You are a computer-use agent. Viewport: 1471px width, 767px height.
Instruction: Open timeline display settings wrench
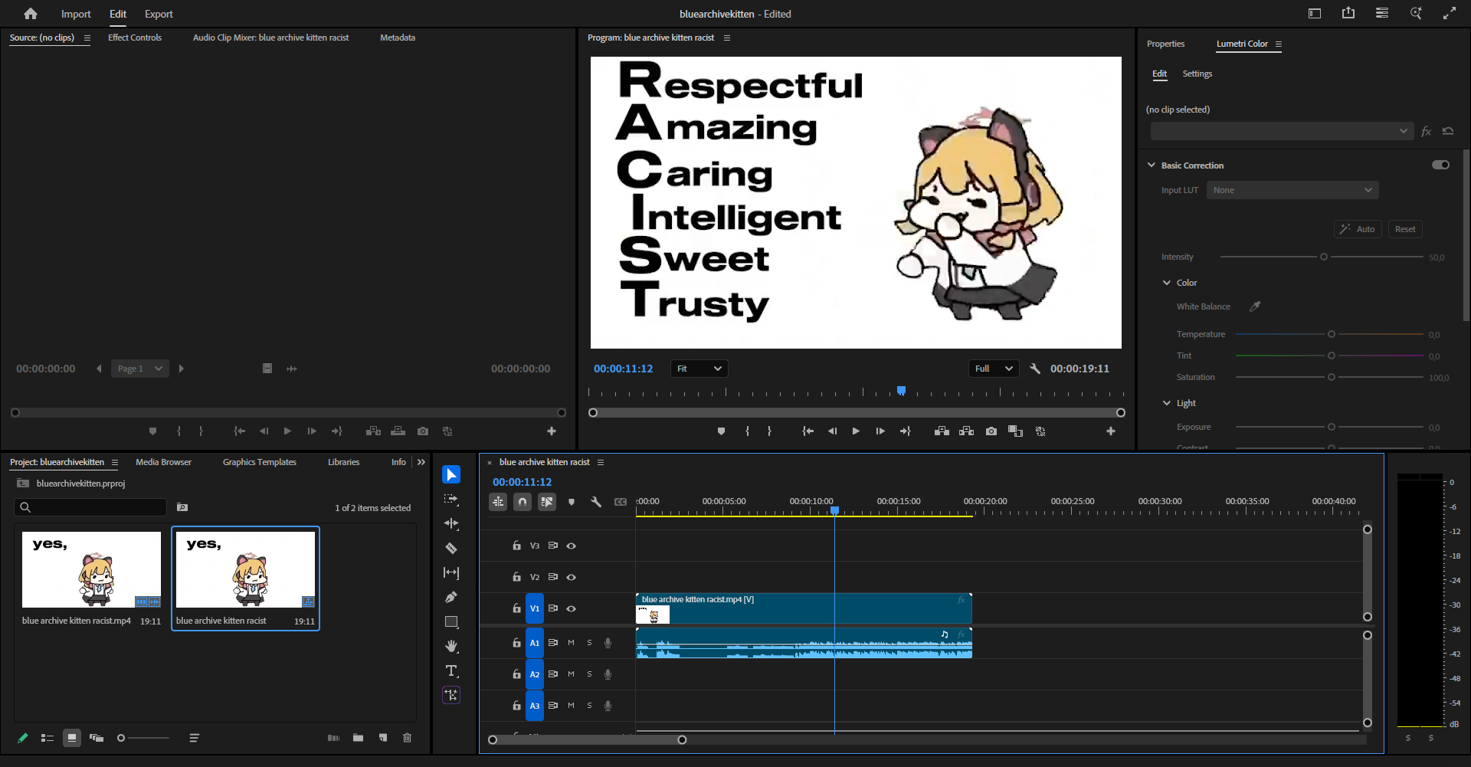(596, 502)
